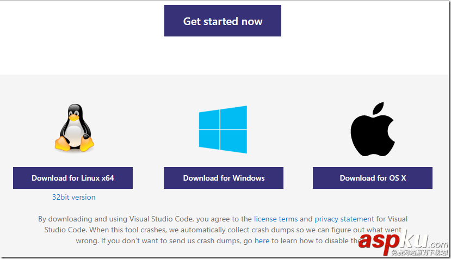Click the 'By downloading and using' text
Screen dimensions: 451x259
[x=82, y=219]
